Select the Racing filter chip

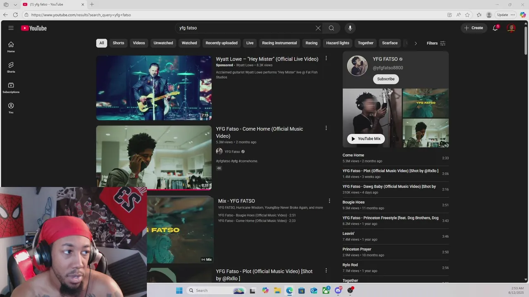tap(312, 43)
